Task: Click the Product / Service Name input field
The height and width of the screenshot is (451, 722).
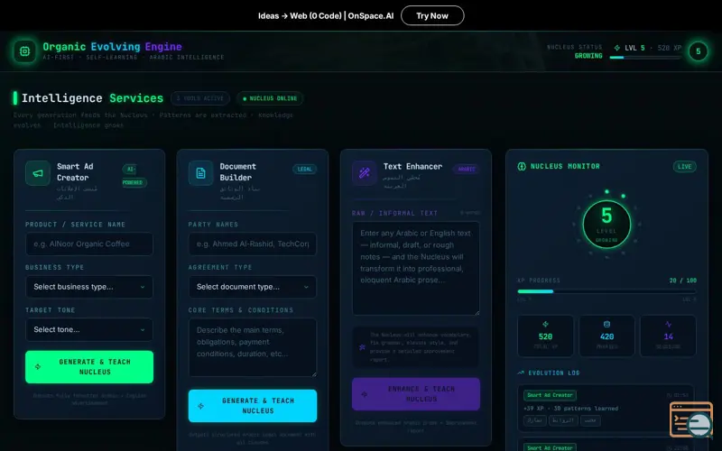Action: point(89,244)
